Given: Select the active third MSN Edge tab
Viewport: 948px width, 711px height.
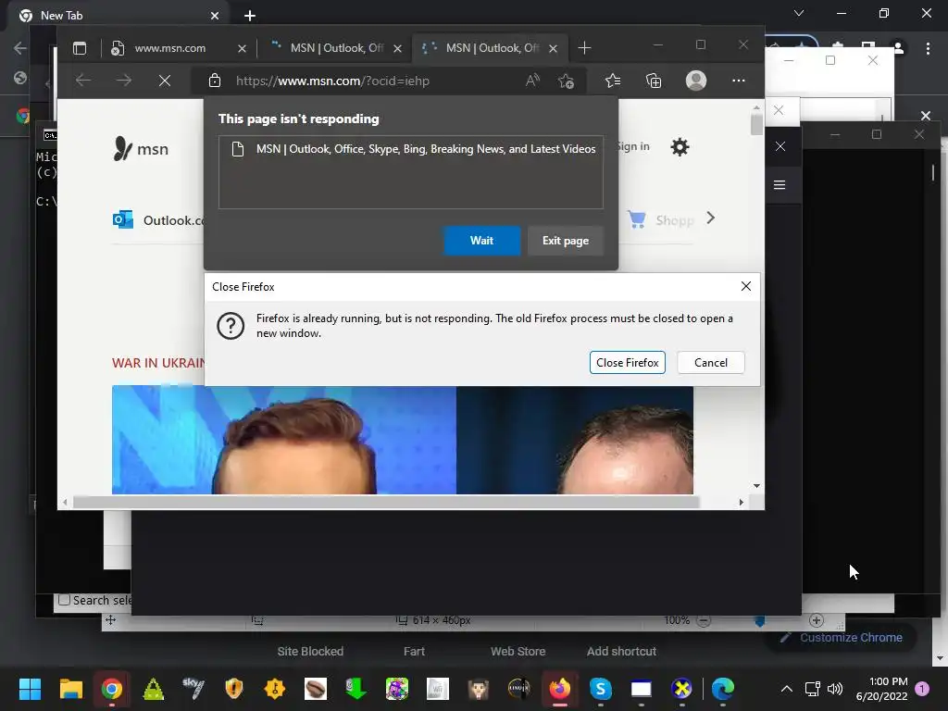Looking at the screenshot, I should 491,48.
